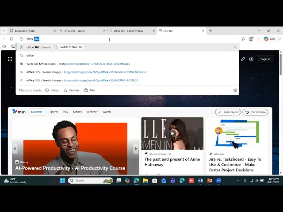Image resolution: width=283 pixels, height=212 pixels.
Task: Open Copilot Chat button
Action: (269, 39)
